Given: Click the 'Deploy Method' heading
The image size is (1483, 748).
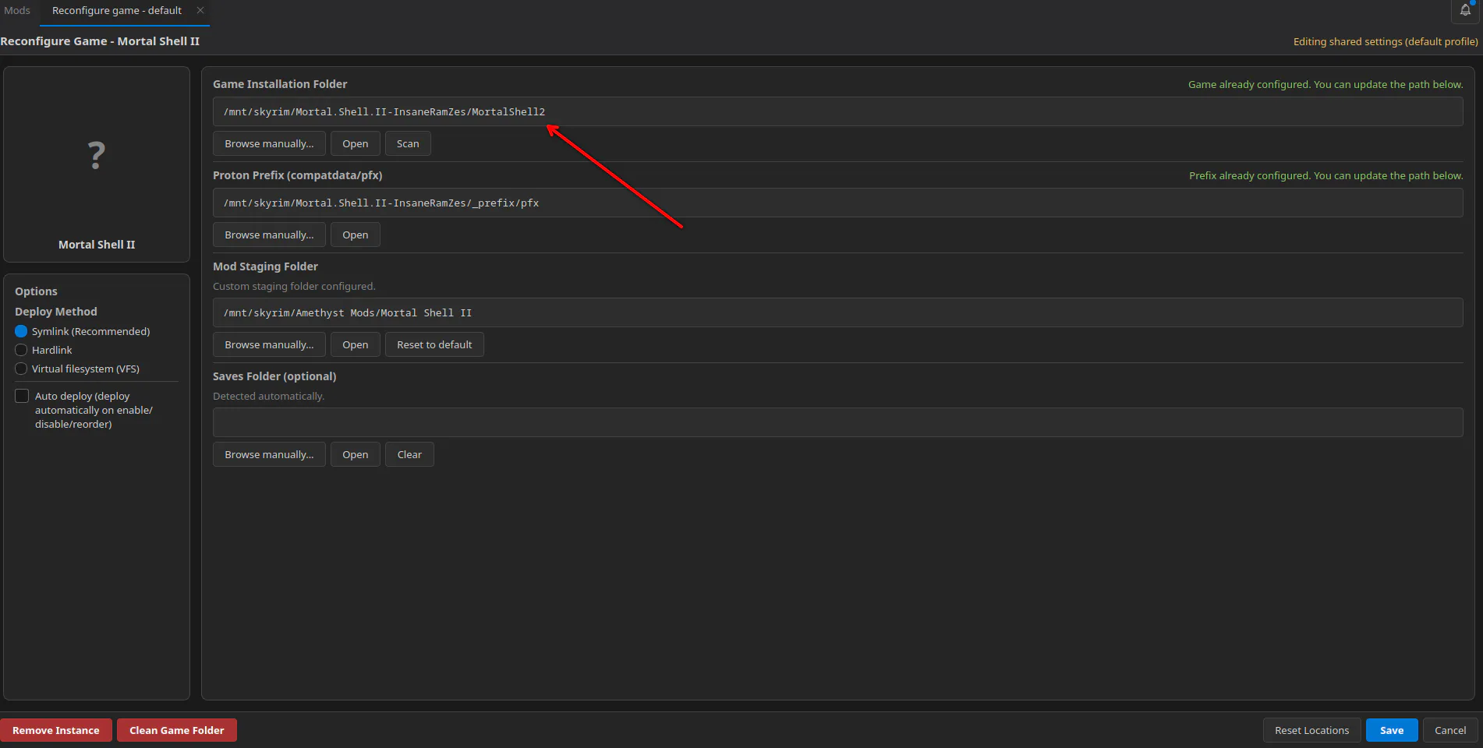Looking at the screenshot, I should 56,311.
